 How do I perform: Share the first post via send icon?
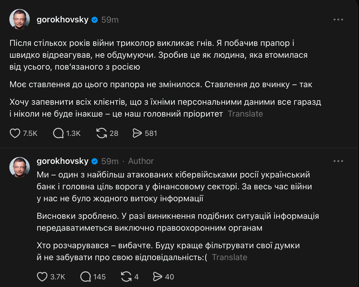137,133
